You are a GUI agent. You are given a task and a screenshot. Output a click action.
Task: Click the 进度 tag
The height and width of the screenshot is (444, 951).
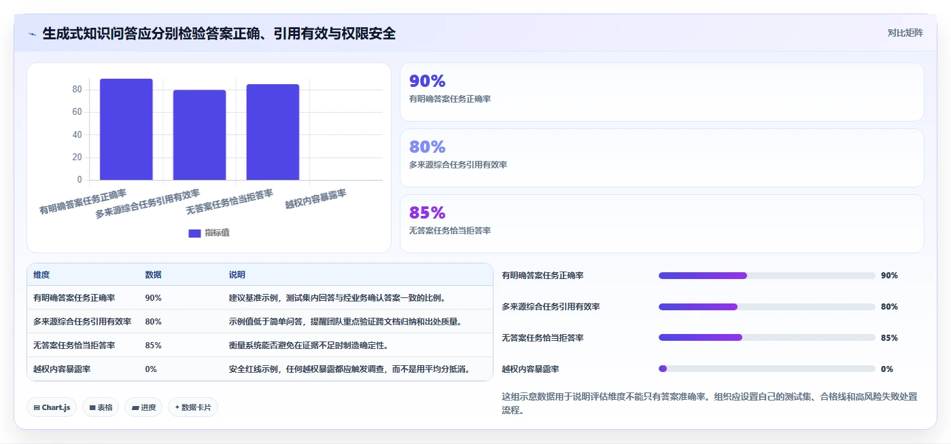143,407
